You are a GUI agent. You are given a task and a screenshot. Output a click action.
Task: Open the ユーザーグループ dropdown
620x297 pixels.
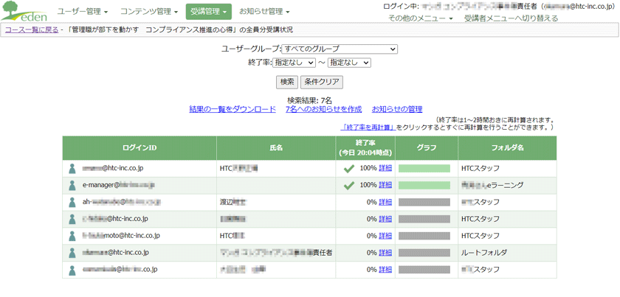pos(339,49)
